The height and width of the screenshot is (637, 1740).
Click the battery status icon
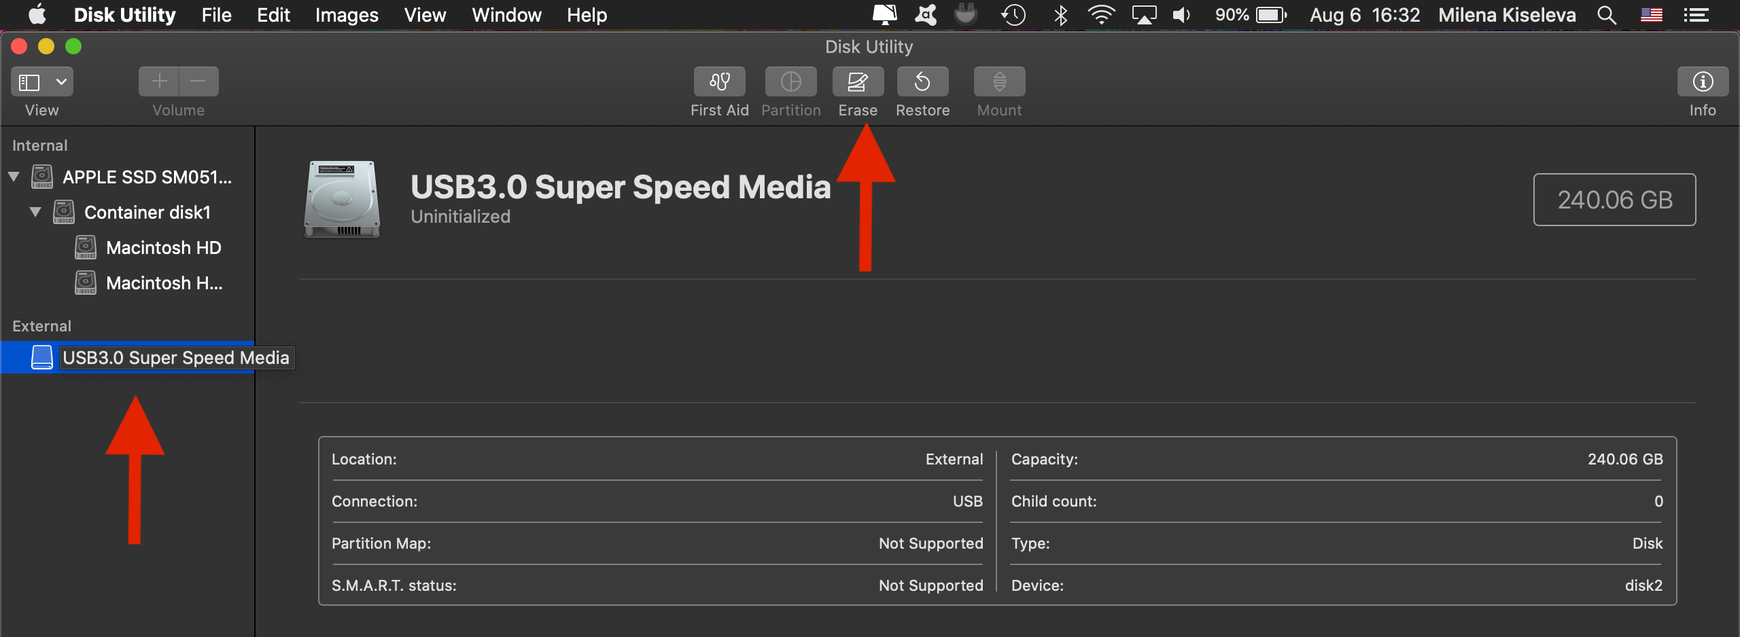pos(1272,15)
